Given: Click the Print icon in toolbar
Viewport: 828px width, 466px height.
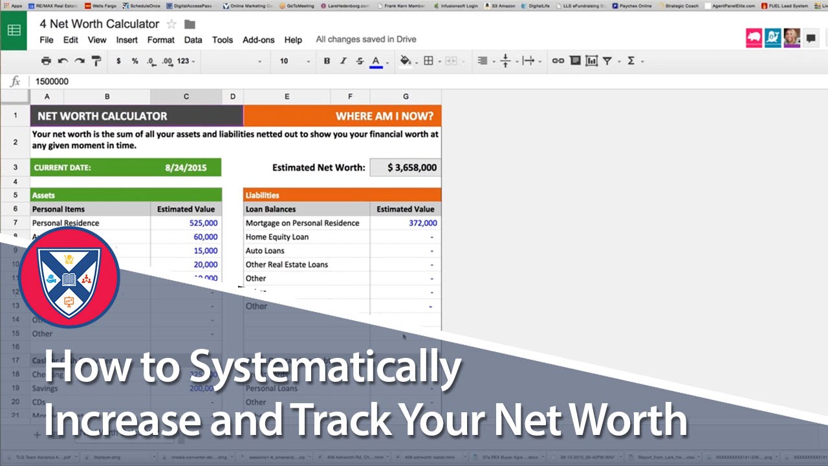Looking at the screenshot, I should (x=46, y=61).
